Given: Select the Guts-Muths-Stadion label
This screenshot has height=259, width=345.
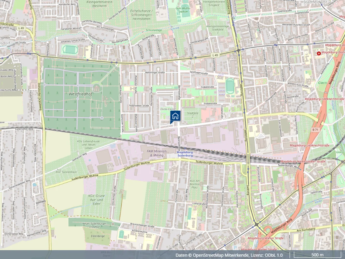Looking at the screenshot, I should click(x=183, y=10).
